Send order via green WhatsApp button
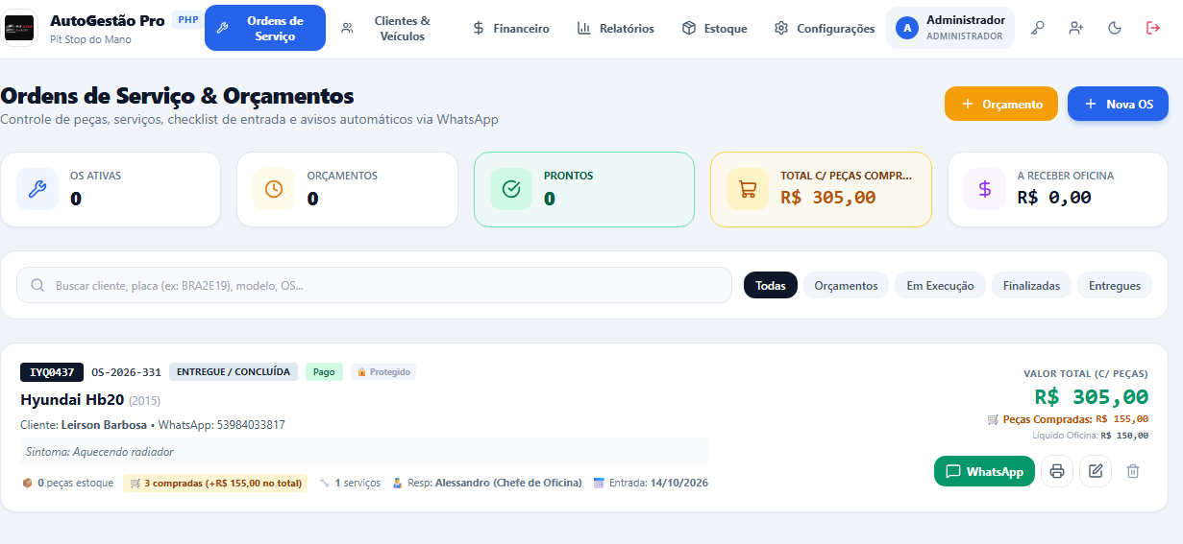 click(x=984, y=471)
